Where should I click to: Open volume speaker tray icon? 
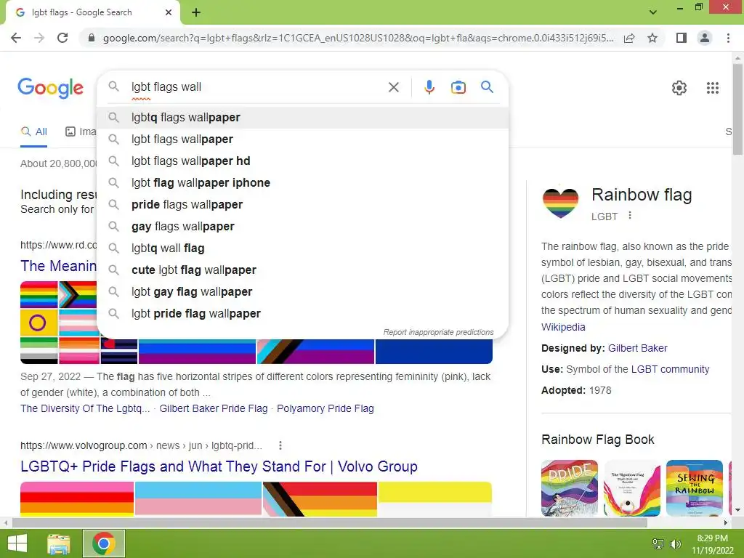pyautogui.click(x=676, y=543)
